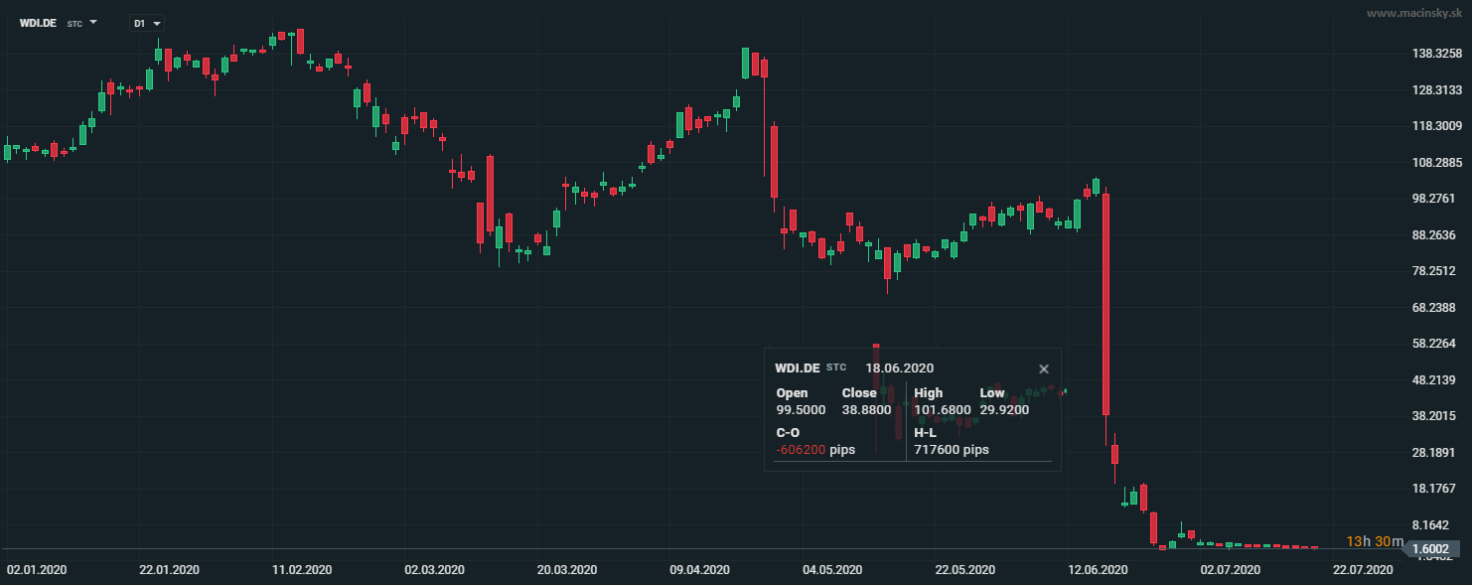Viewport: 1472px width, 585px height.
Task: Click the 09.04.2020 date axis label
Action: (700, 570)
